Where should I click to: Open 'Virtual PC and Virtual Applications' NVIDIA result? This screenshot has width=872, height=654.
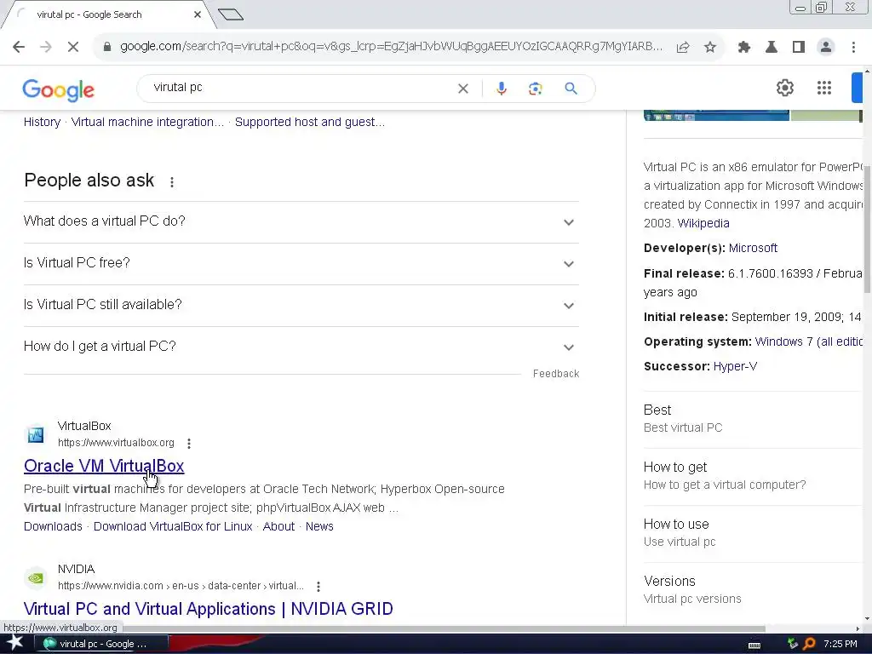coord(208,609)
